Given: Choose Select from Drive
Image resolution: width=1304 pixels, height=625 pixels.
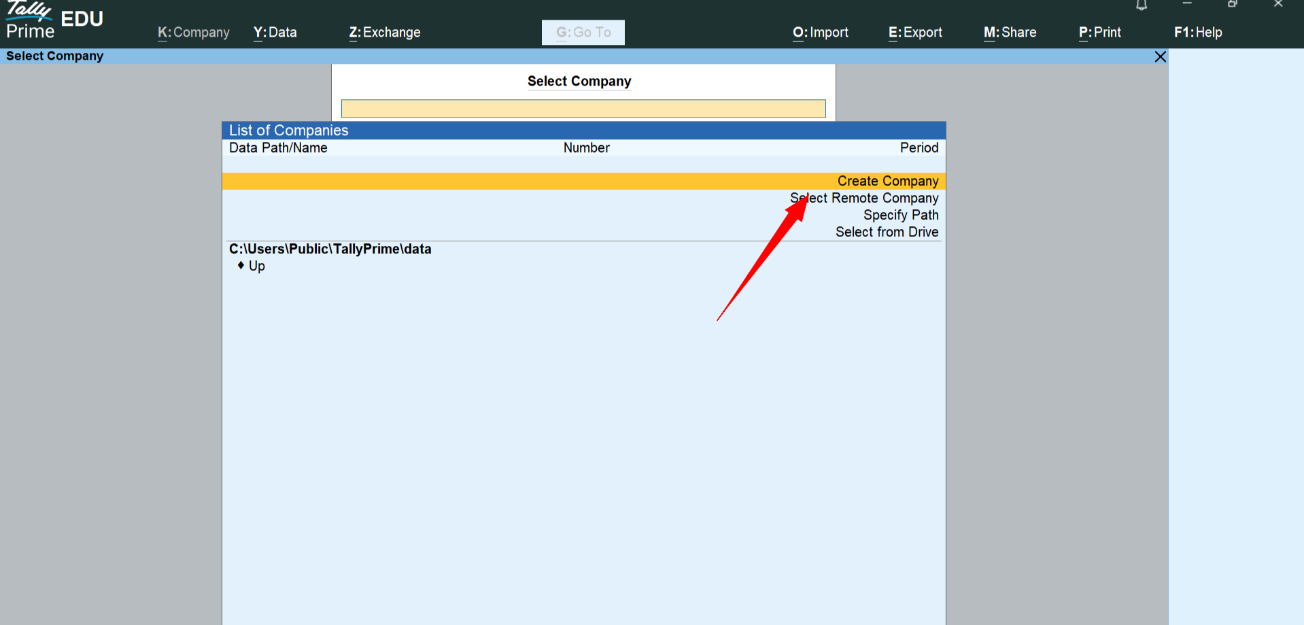Looking at the screenshot, I should (x=887, y=232).
